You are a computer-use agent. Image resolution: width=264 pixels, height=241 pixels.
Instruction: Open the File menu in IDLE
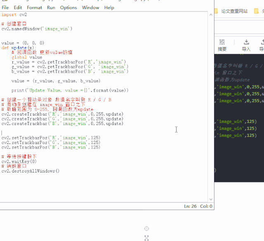[x=5, y=7]
